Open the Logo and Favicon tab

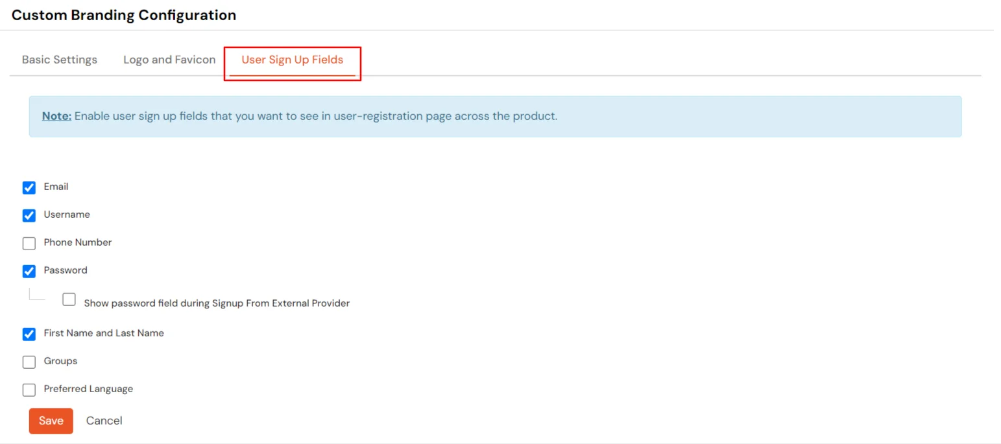pos(169,59)
